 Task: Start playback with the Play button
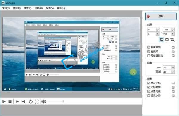click(4, 101)
